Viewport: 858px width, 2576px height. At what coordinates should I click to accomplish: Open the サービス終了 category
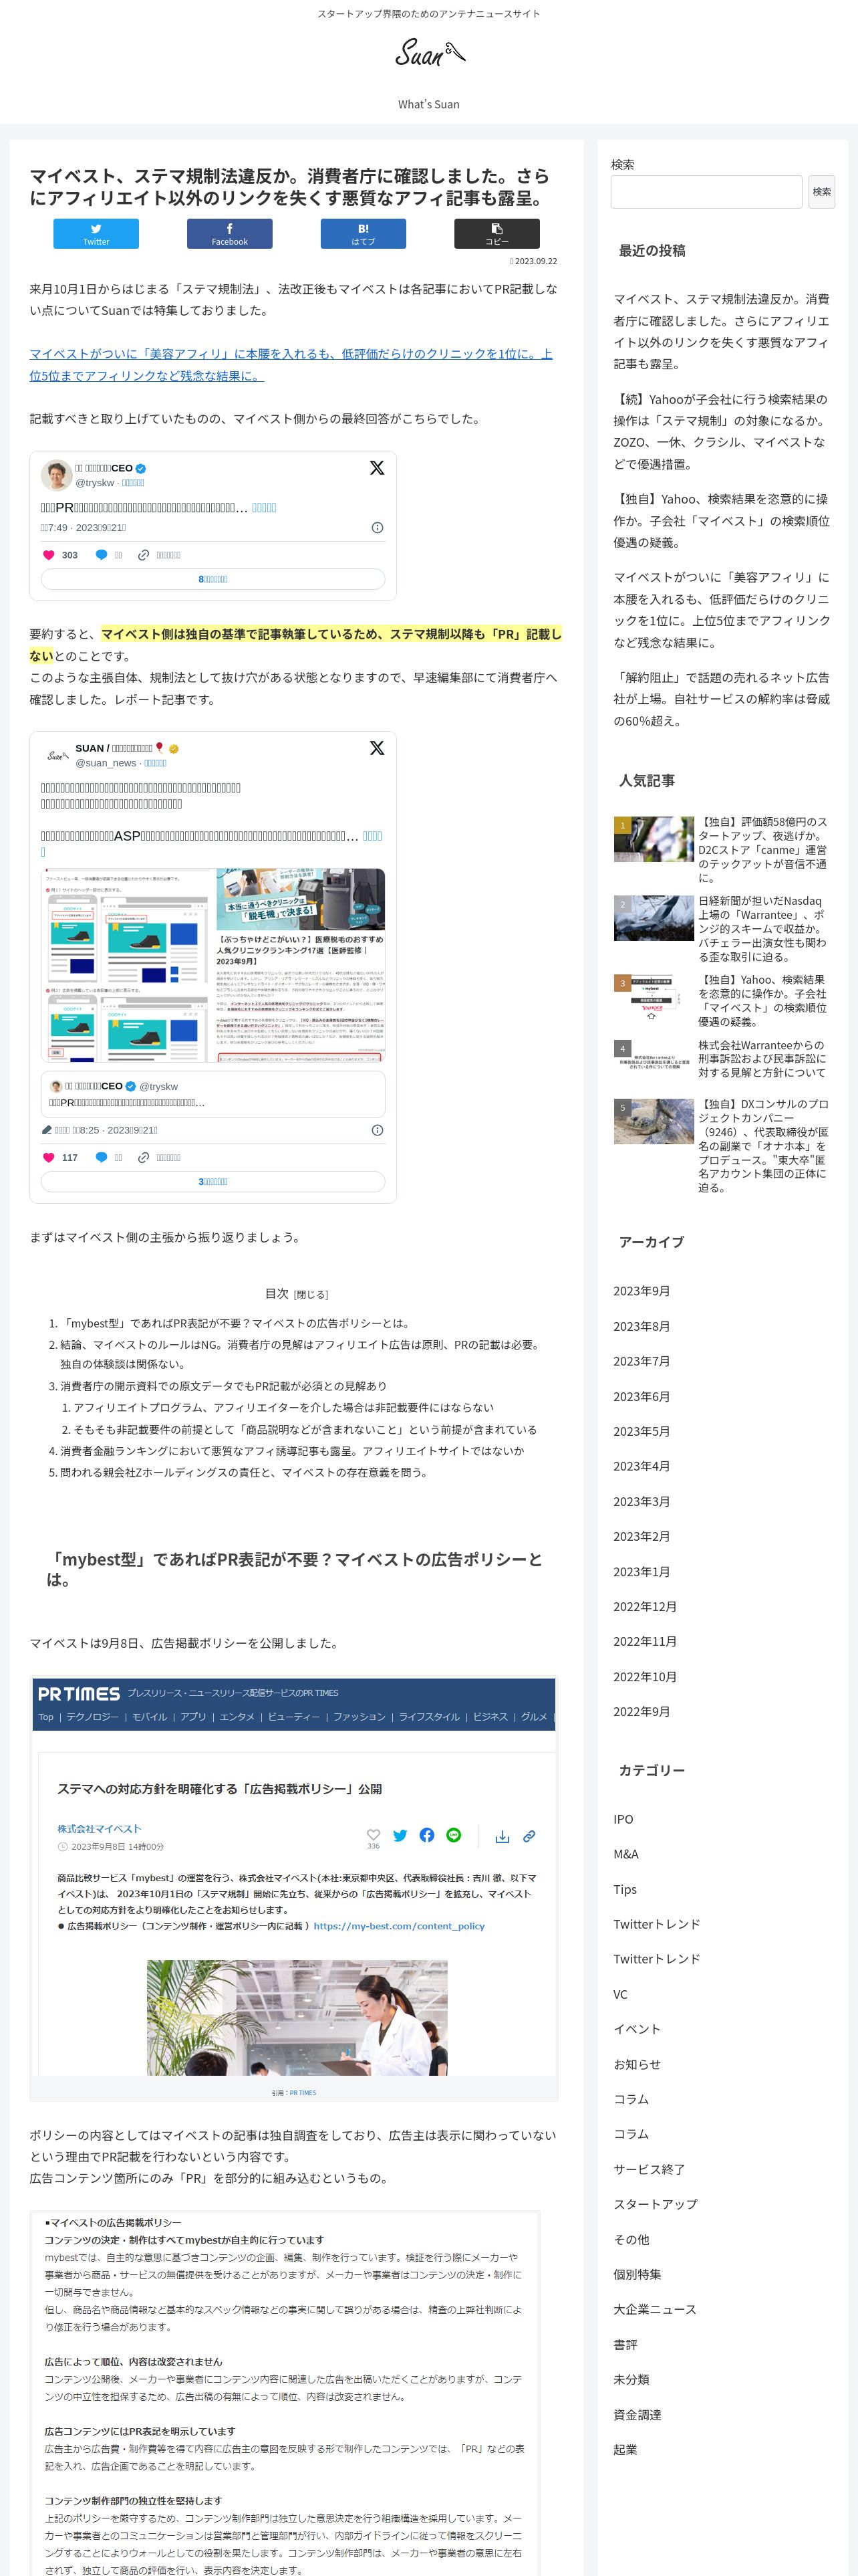(648, 2169)
